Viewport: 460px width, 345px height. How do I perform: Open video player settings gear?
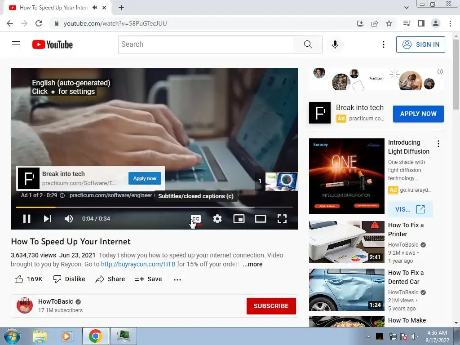[217, 219]
